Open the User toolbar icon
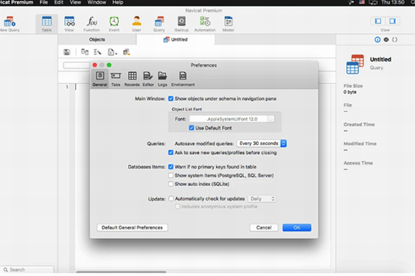This screenshot has width=415, height=276. tap(137, 24)
